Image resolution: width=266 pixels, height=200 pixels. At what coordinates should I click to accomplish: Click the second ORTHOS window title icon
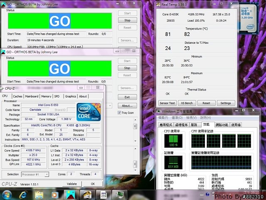3,52
